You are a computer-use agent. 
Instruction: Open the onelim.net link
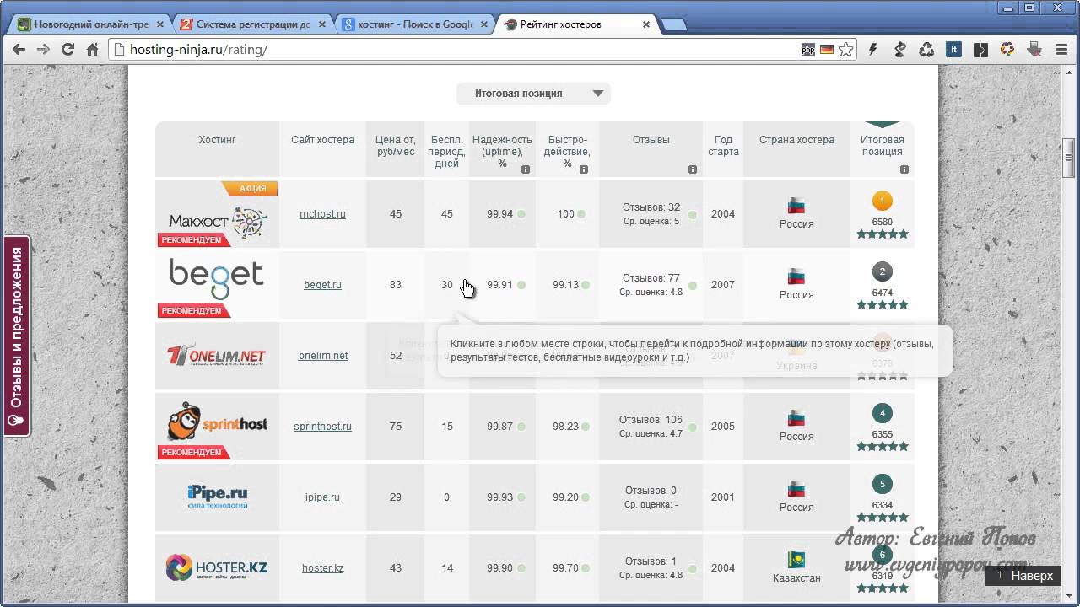tap(323, 356)
